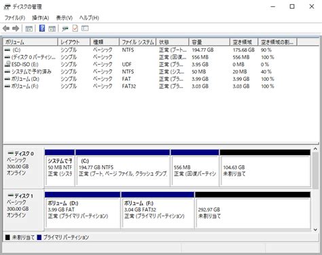Select the ボリューム (D:) 3.99 GB FAT partition block
This screenshot has height=255, width=322.
pyautogui.click(x=82, y=210)
